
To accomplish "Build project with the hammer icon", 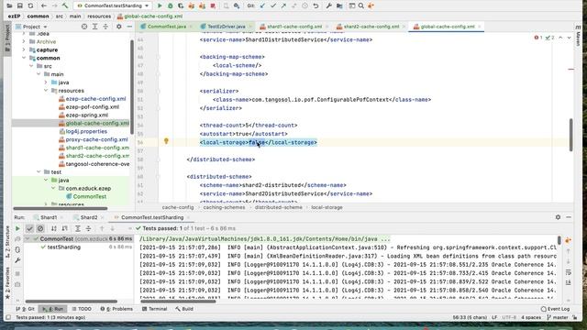I will point(65,5).
